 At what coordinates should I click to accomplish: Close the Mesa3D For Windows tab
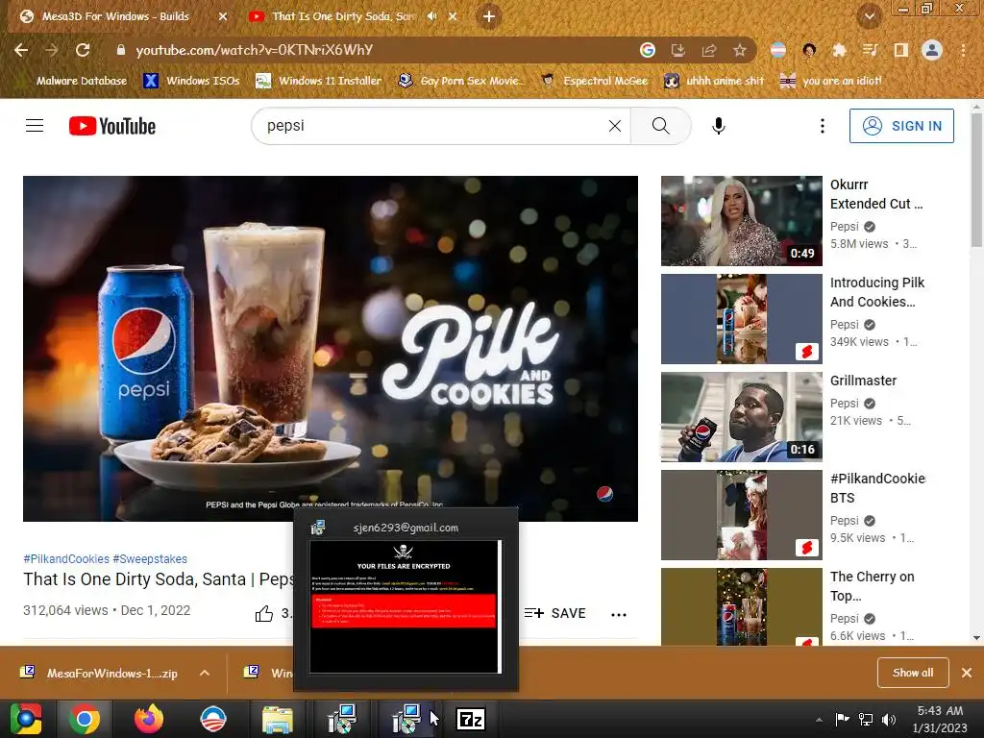(223, 16)
